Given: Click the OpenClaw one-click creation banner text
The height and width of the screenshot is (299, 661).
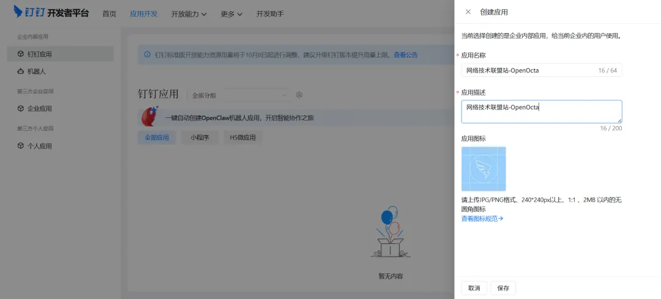Looking at the screenshot, I should point(239,118).
